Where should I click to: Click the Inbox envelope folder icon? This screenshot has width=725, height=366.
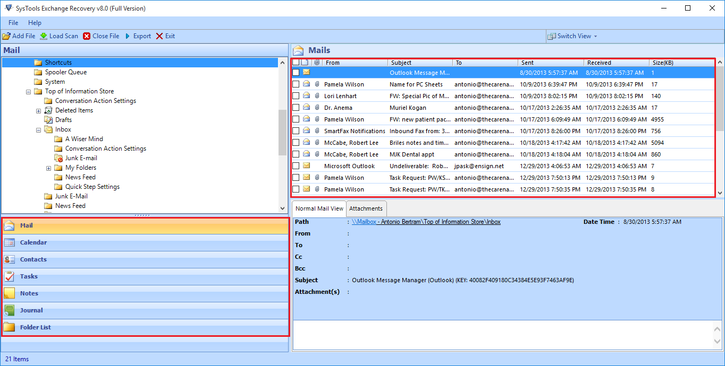pos(48,129)
